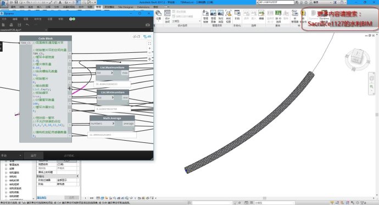Image resolution: width=379 pixels, height=205 pixels.
Task: Click the Dynamo new file icon
Action: coord(3,25)
